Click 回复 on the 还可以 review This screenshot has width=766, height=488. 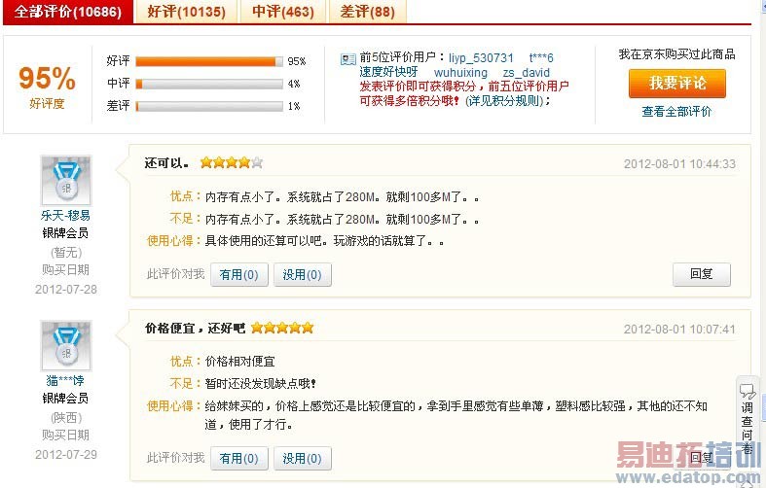702,274
